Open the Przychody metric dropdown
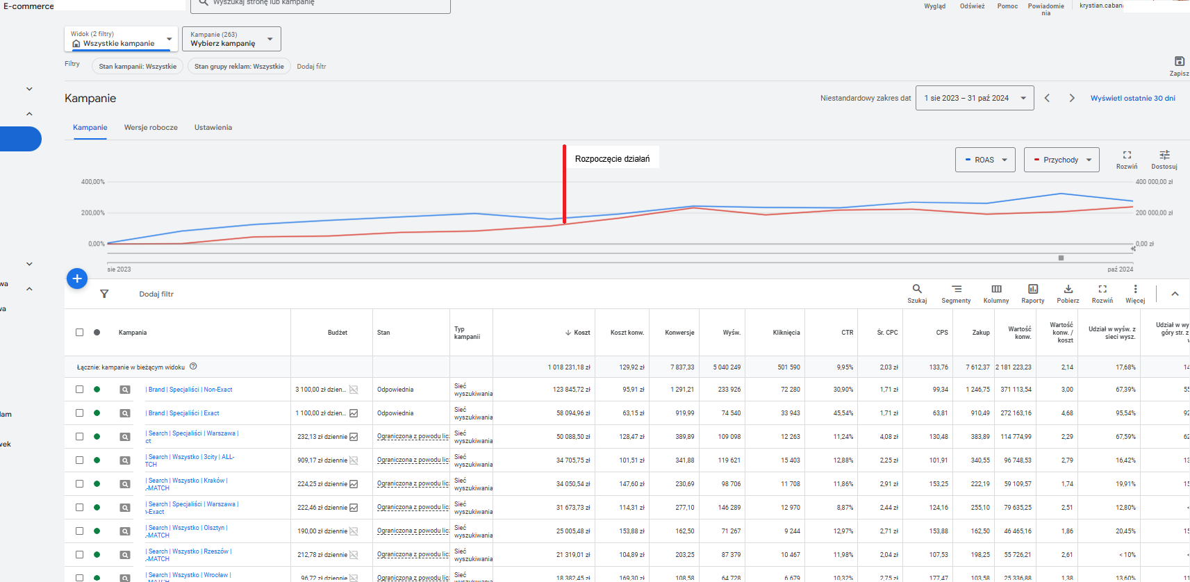This screenshot has width=1190, height=582. (x=1061, y=160)
